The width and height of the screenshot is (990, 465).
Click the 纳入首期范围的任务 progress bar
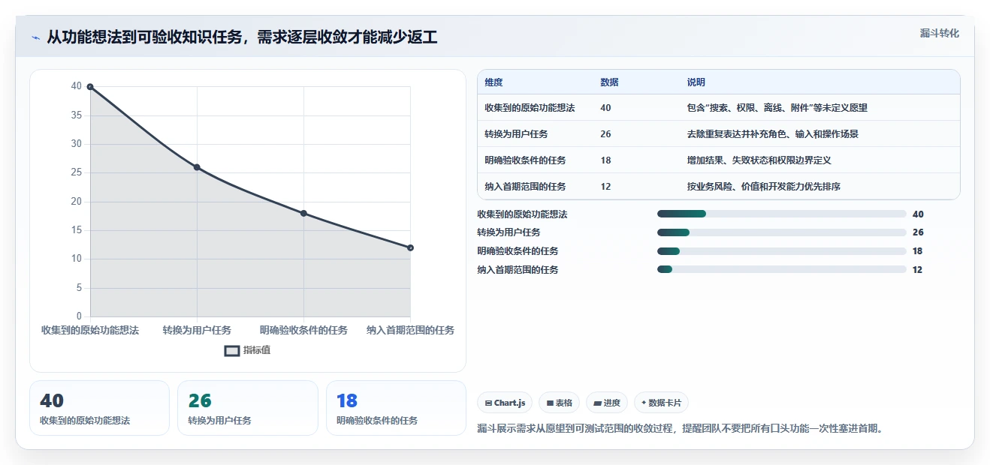tap(781, 270)
